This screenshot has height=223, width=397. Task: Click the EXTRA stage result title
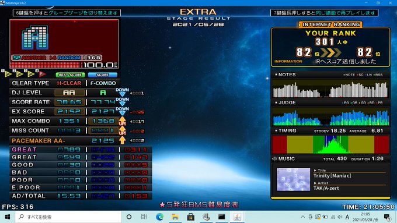(198, 12)
